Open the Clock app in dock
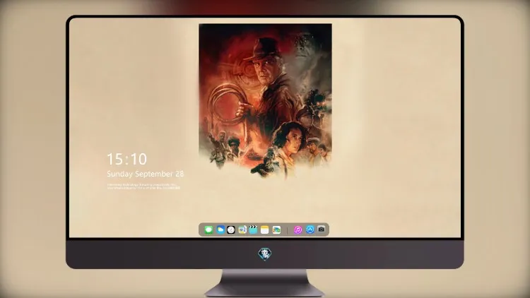 tap(231, 230)
